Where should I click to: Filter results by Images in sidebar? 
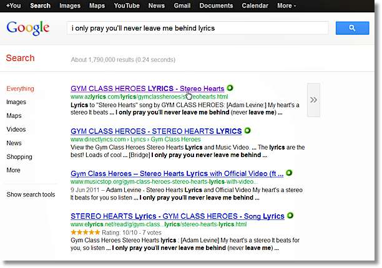pyautogui.click(x=16, y=102)
